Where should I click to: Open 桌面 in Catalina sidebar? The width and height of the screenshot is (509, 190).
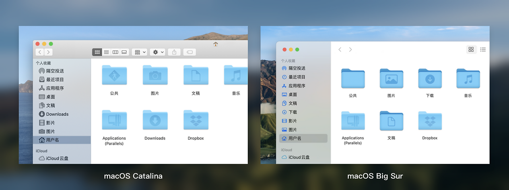62,97
